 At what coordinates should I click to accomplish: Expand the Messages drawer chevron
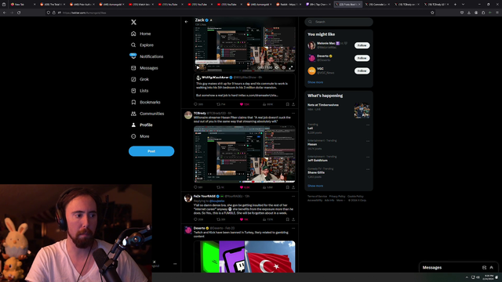[x=492, y=268]
